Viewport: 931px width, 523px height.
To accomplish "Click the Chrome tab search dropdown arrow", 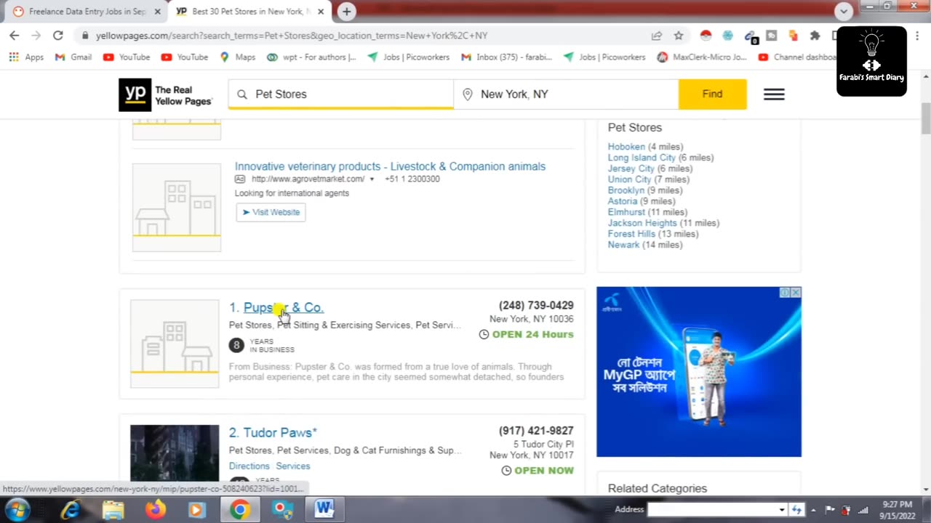I will [844, 11].
